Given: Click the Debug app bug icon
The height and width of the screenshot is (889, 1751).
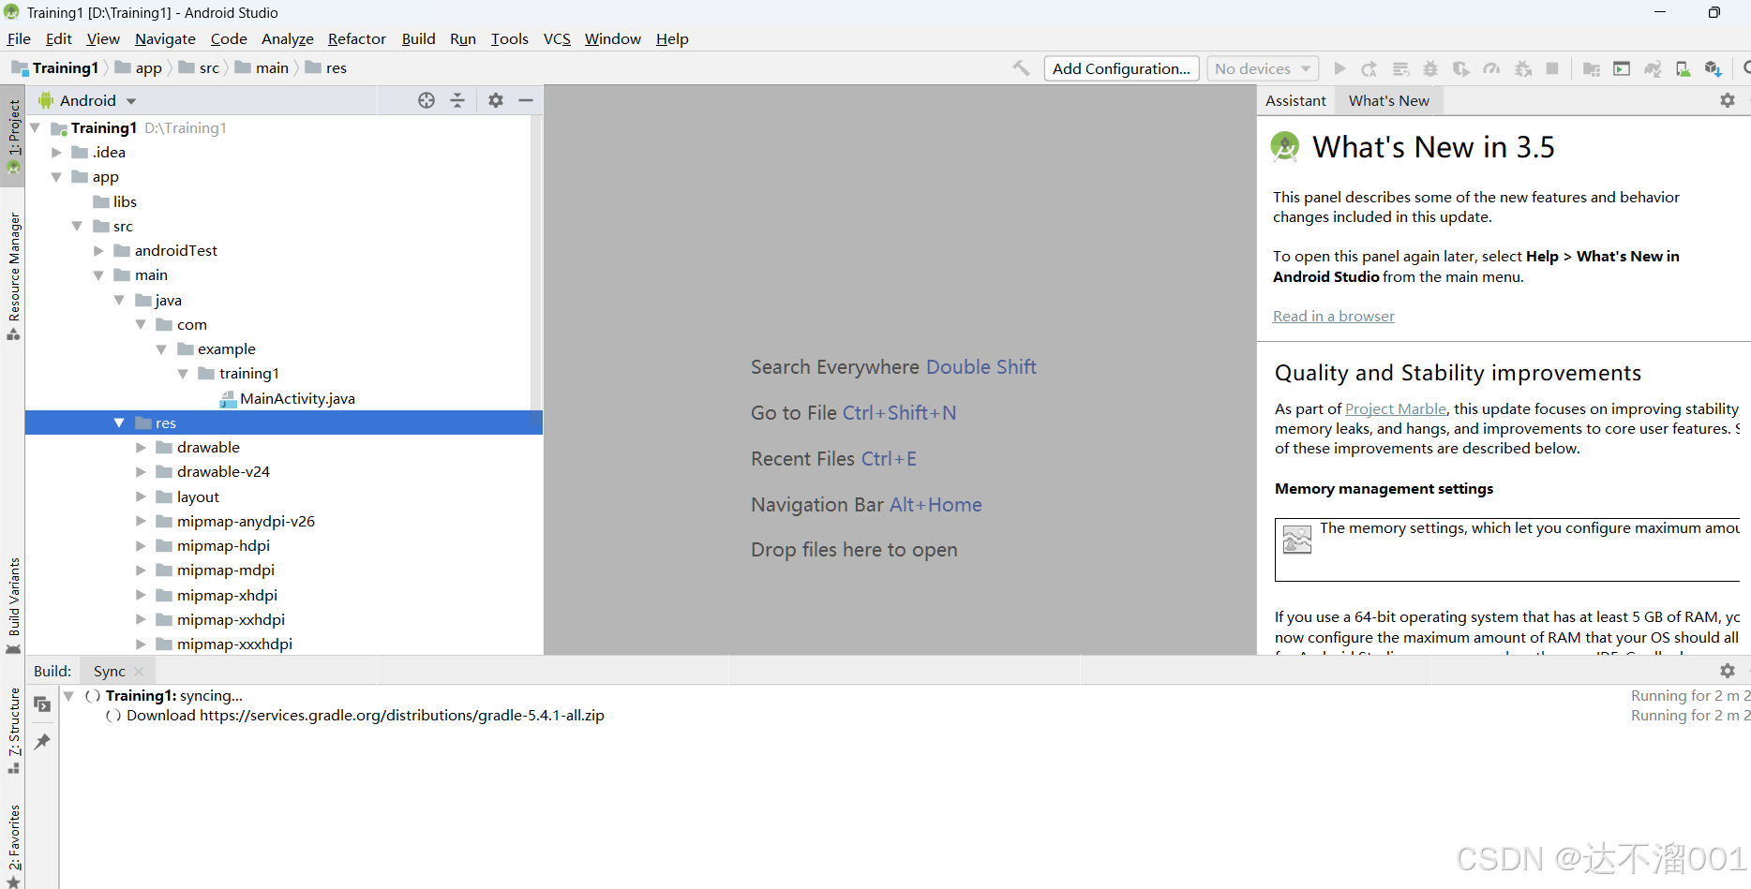Looking at the screenshot, I should pyautogui.click(x=1430, y=68).
